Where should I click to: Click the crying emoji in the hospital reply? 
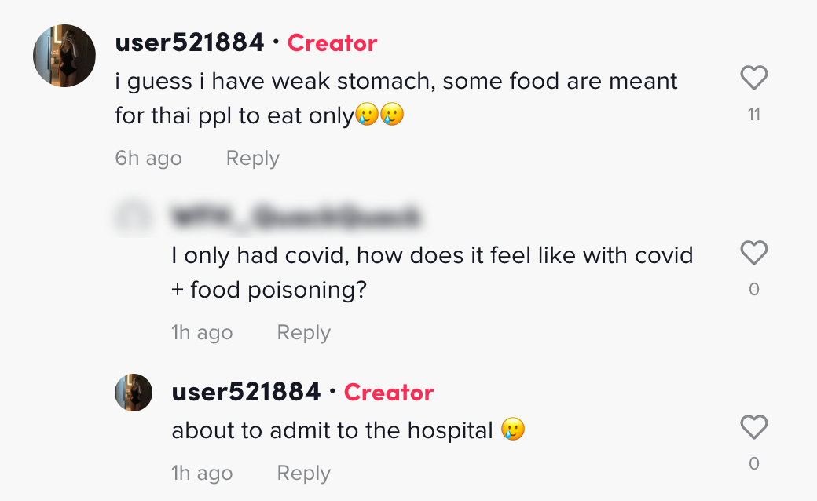513,430
